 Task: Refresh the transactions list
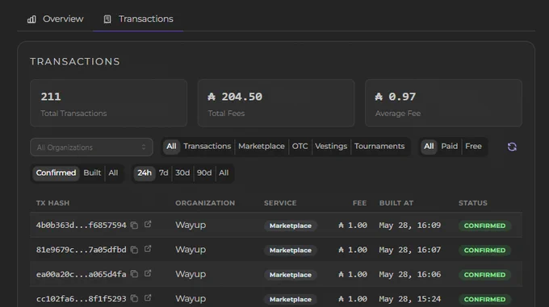pos(512,147)
